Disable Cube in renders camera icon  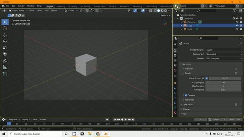pos(241,25)
